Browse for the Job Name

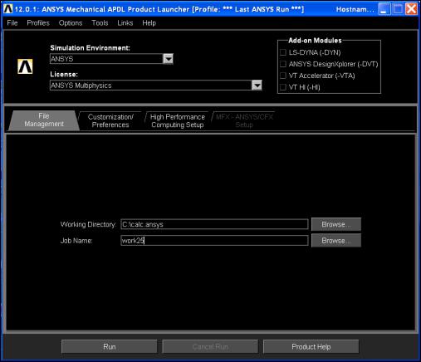336,241
